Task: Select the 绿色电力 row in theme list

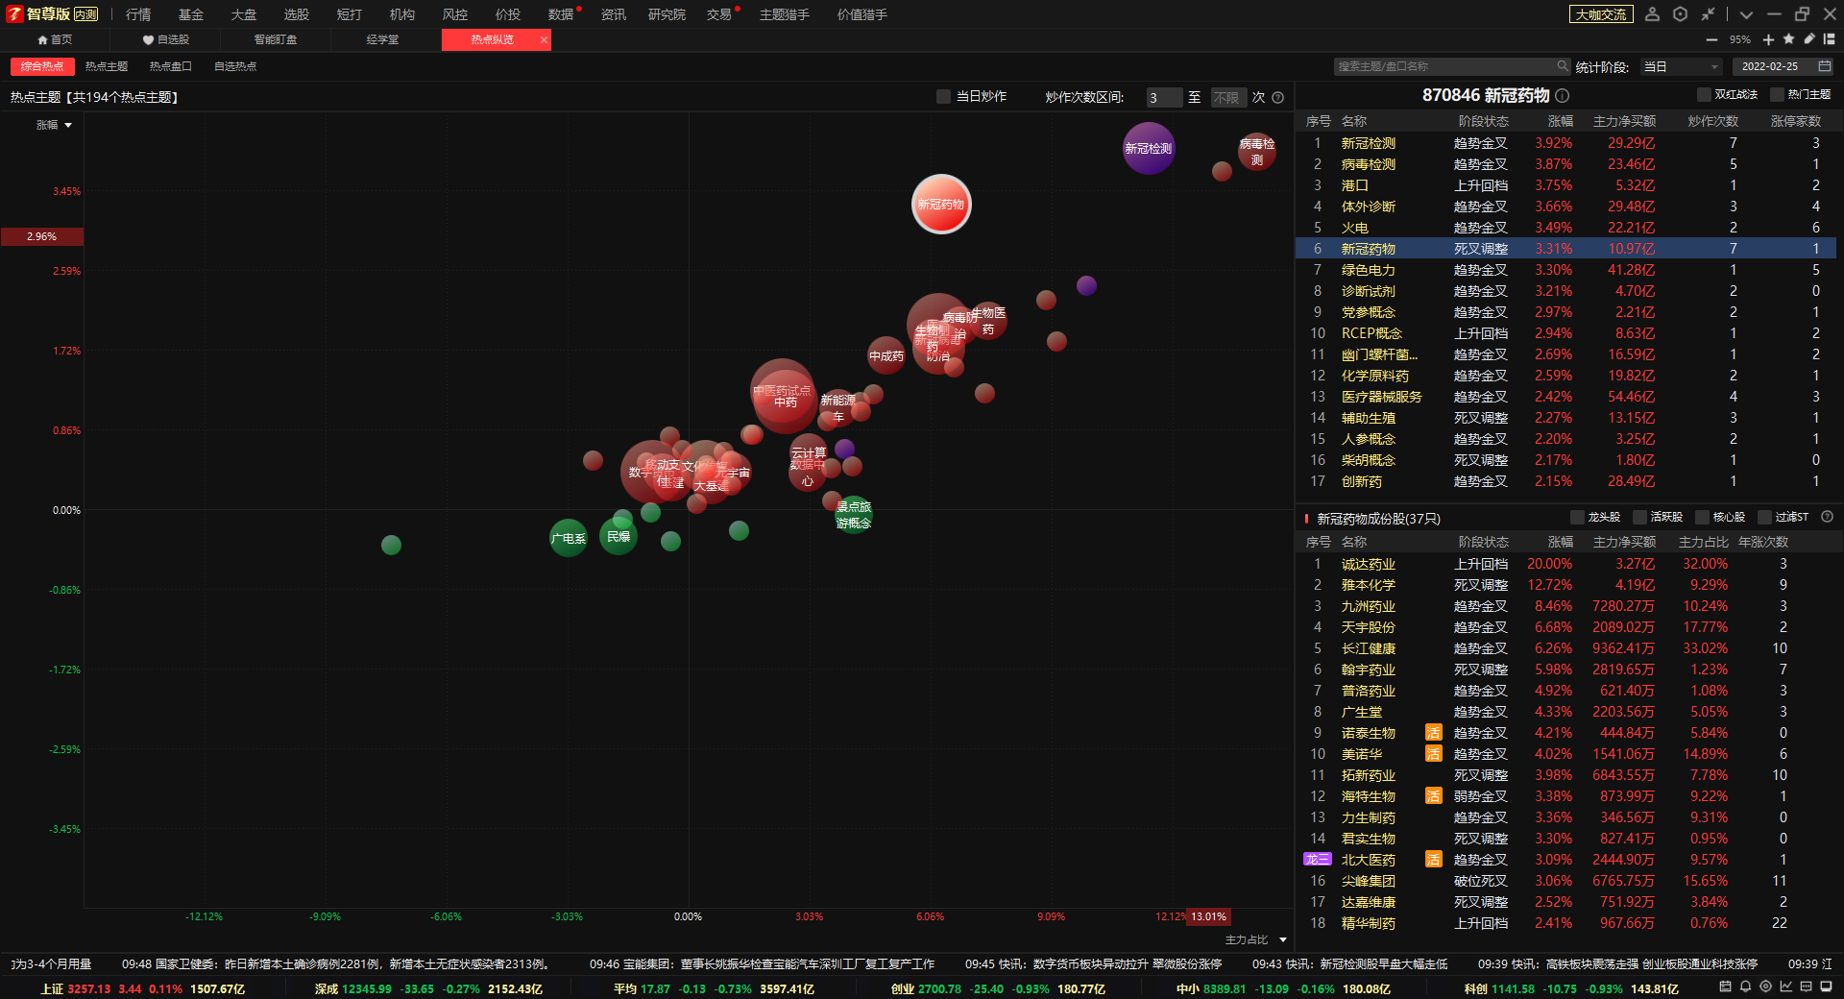Action: point(1565,270)
